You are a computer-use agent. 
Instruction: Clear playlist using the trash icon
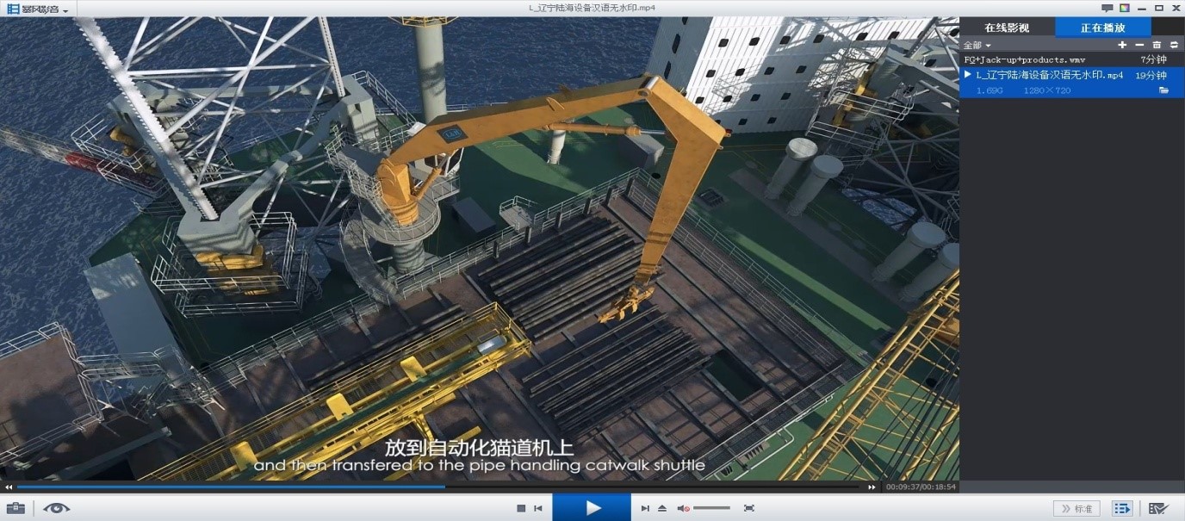pyautogui.click(x=1157, y=45)
